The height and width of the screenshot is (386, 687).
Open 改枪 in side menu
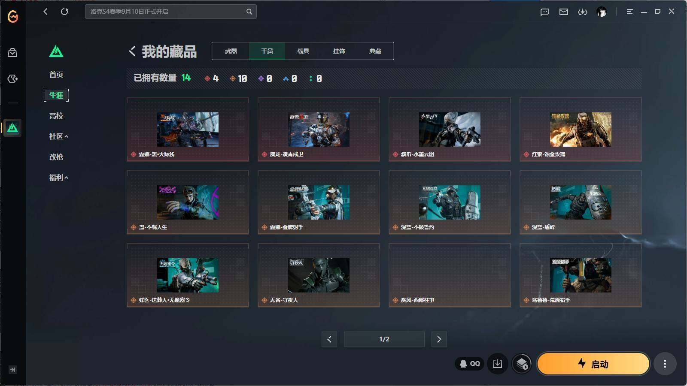click(x=56, y=157)
